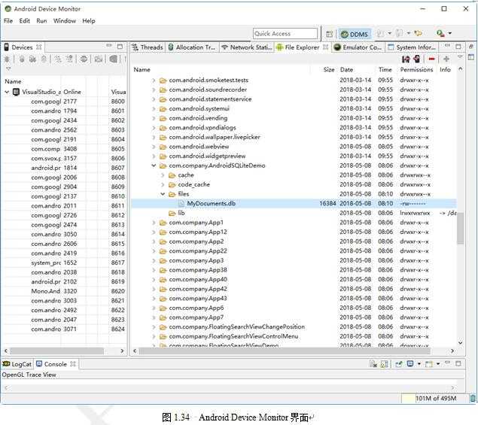Click the Push file onto device icon

(417, 59)
